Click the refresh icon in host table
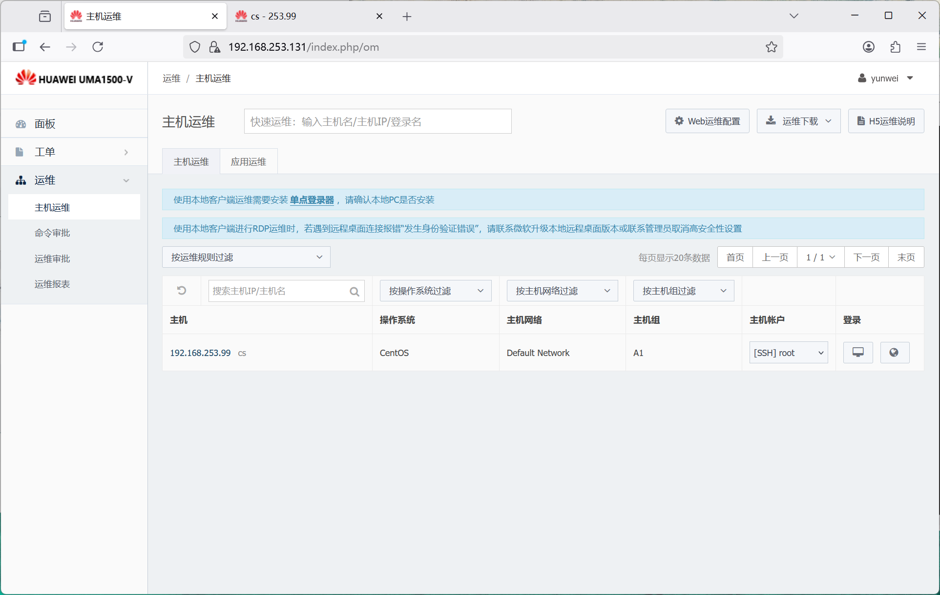This screenshot has width=940, height=595. (182, 291)
